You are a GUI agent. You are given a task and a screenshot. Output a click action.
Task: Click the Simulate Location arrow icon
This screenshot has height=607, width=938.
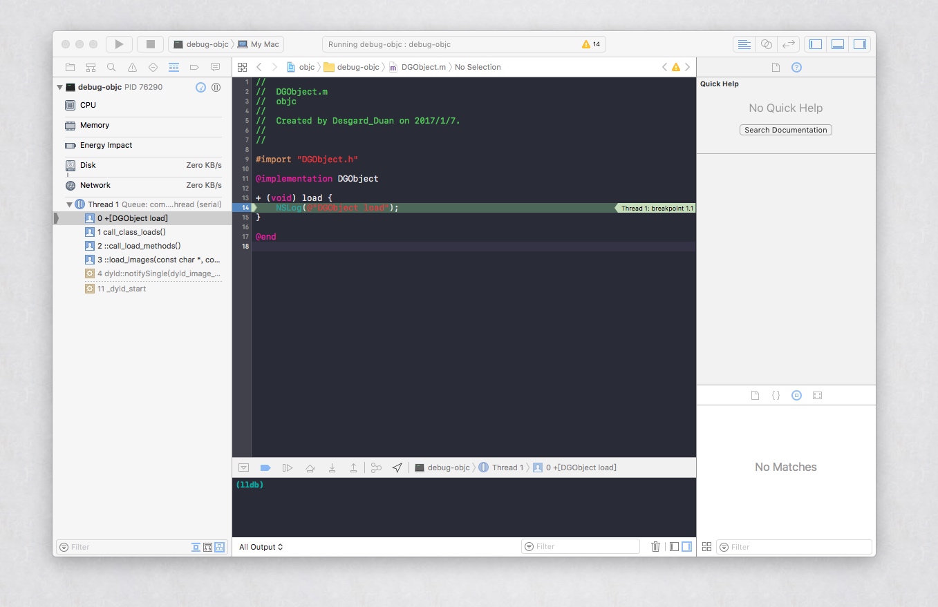[397, 468]
